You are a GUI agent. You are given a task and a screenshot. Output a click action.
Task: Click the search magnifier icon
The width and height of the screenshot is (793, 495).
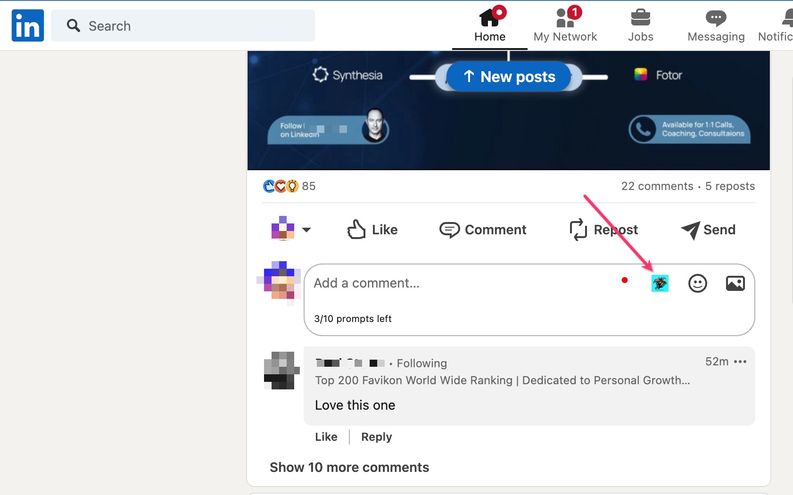tap(74, 25)
